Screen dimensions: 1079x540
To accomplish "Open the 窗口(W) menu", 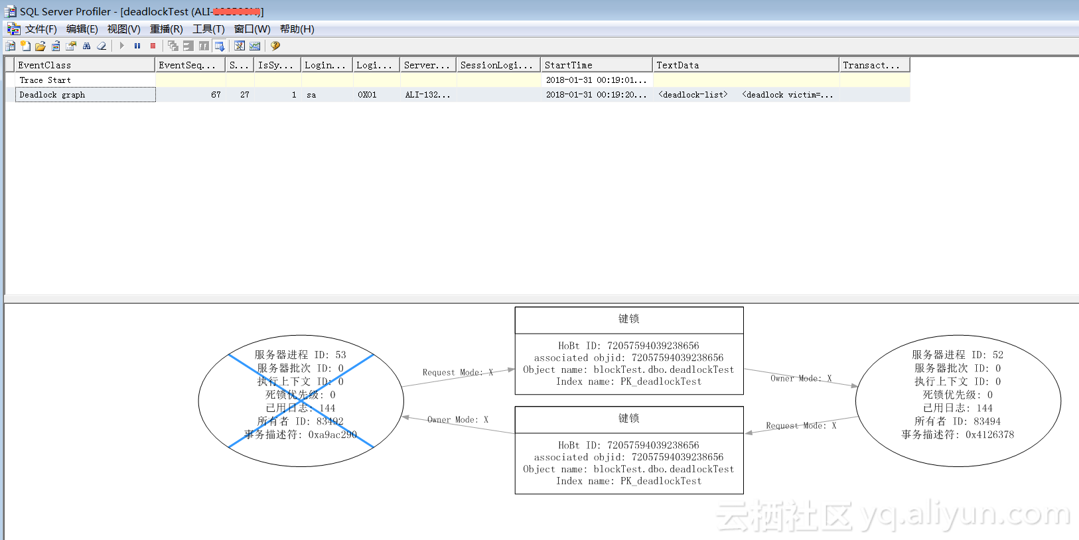I will tap(252, 29).
